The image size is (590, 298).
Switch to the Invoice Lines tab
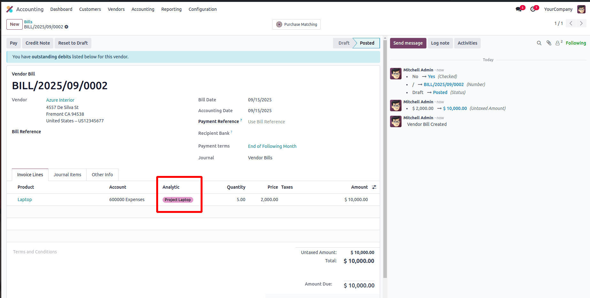[x=30, y=175]
